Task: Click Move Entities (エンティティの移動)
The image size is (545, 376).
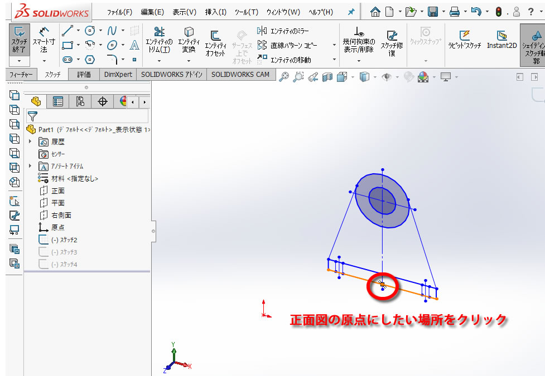Action: (284, 60)
